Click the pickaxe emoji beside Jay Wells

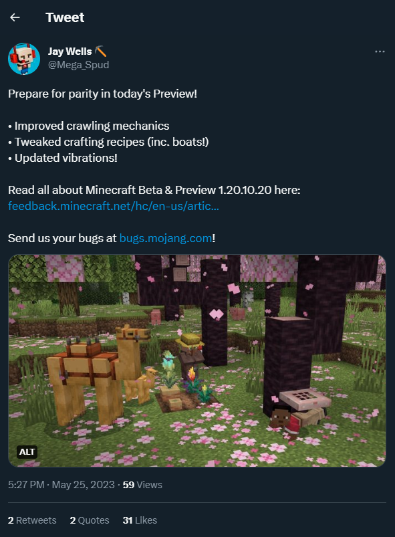pyautogui.click(x=100, y=51)
